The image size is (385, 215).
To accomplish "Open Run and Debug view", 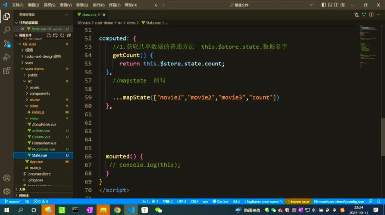I will click(x=6, y=57).
